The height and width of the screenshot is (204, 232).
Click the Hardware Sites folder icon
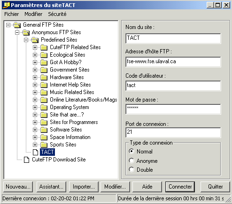click(44, 77)
